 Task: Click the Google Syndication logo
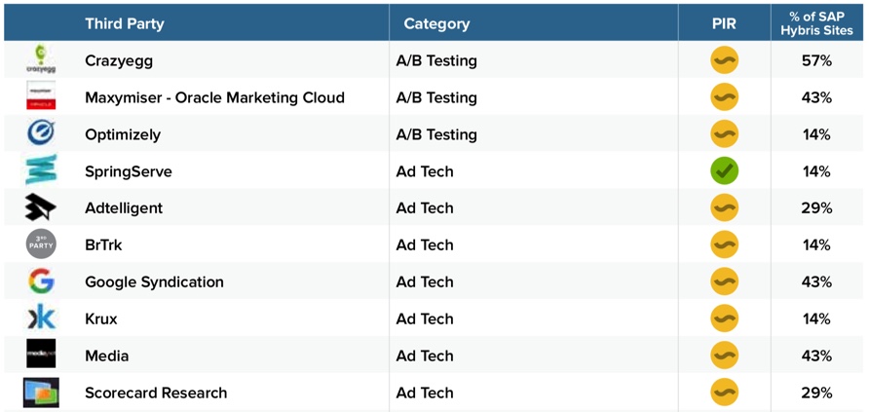[41, 281]
